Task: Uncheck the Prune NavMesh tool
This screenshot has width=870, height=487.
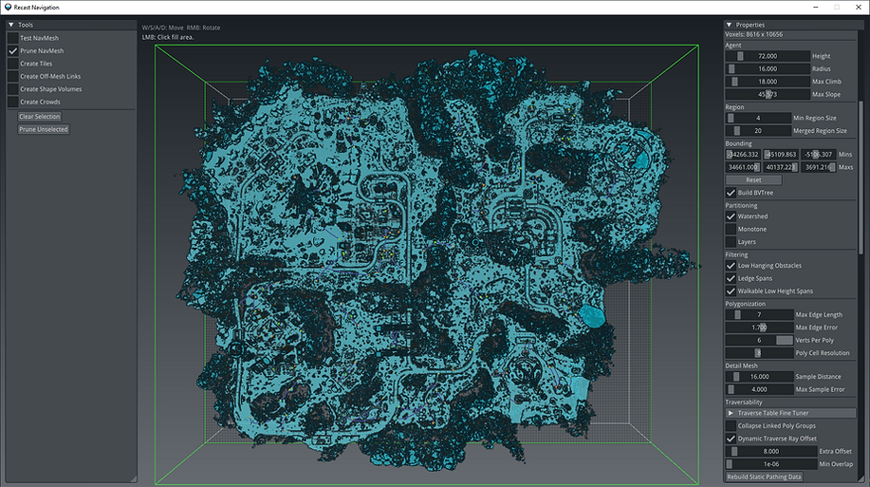Action: click(12, 50)
